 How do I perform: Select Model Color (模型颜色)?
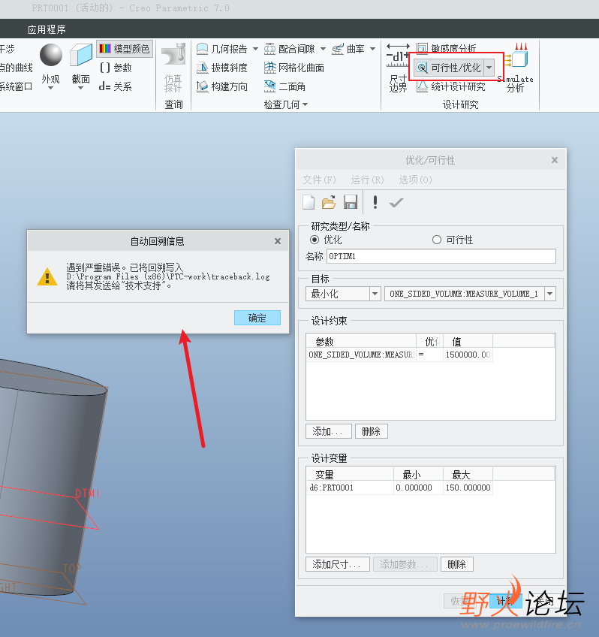pyautogui.click(x=125, y=49)
